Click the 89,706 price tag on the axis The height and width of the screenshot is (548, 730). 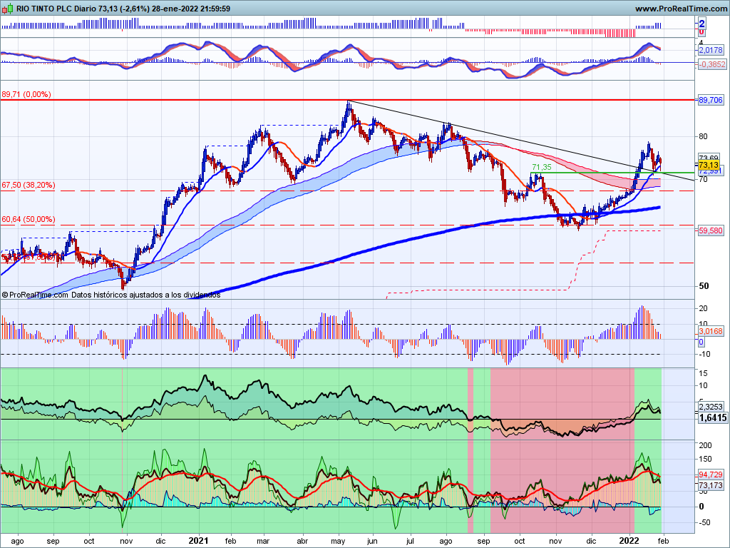tap(711, 100)
